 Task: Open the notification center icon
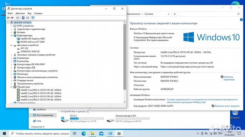click(239, 133)
